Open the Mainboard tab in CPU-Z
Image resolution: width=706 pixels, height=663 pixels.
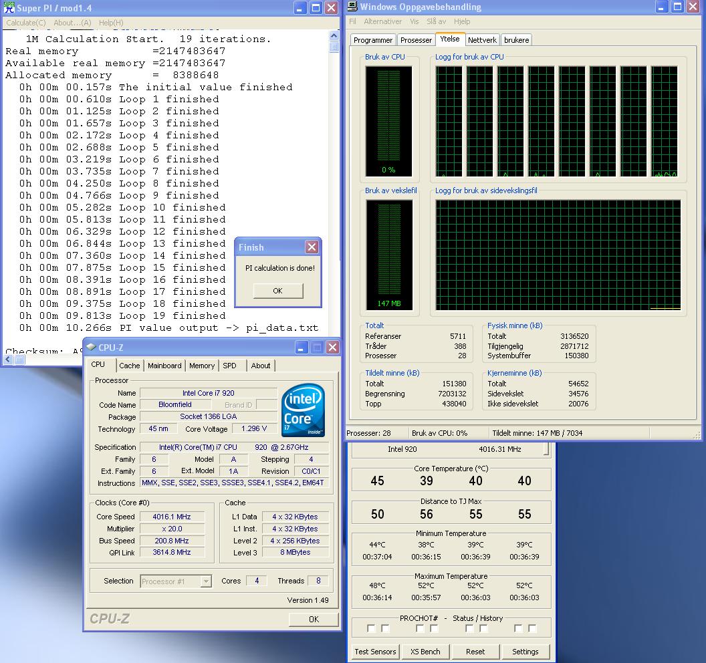(x=164, y=366)
